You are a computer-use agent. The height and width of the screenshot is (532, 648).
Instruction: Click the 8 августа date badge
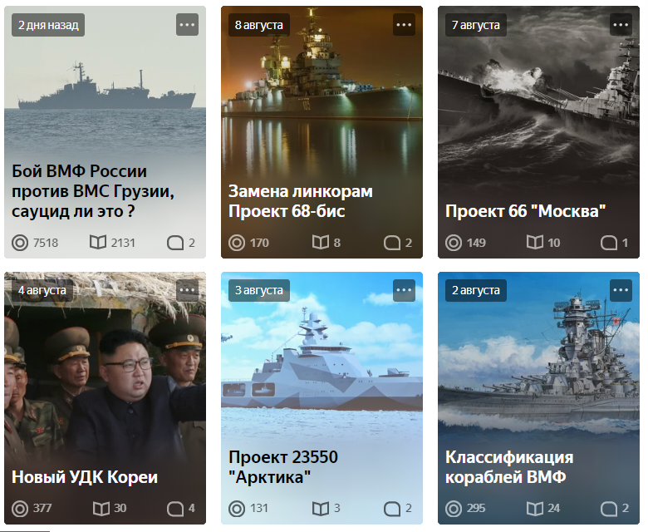point(259,25)
